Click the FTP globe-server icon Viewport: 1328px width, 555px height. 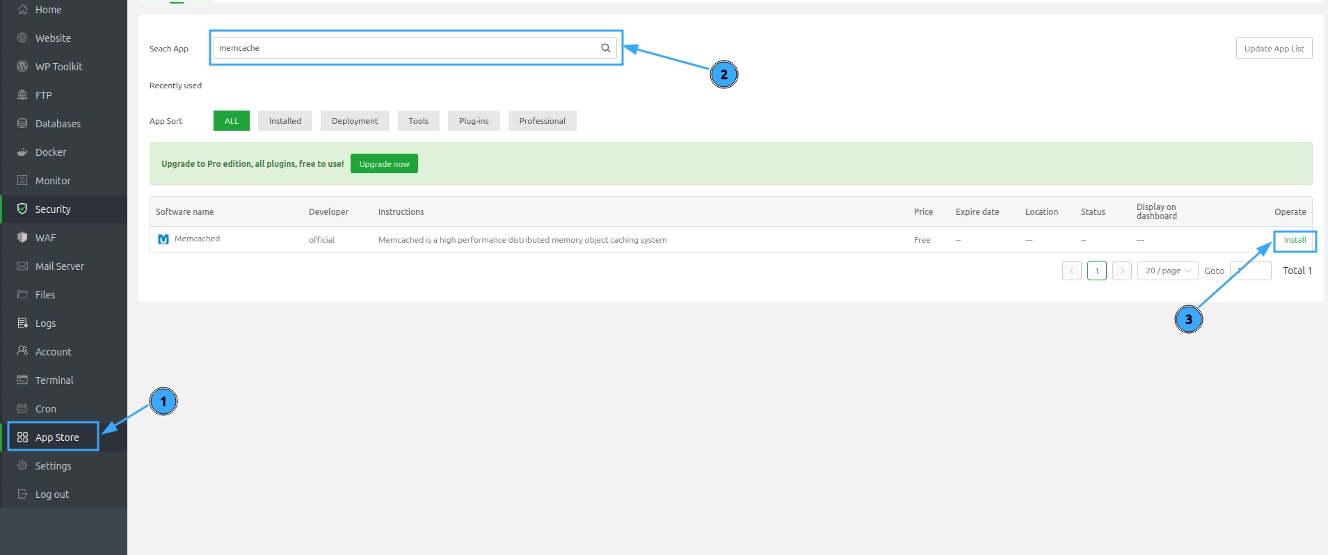pyautogui.click(x=22, y=95)
